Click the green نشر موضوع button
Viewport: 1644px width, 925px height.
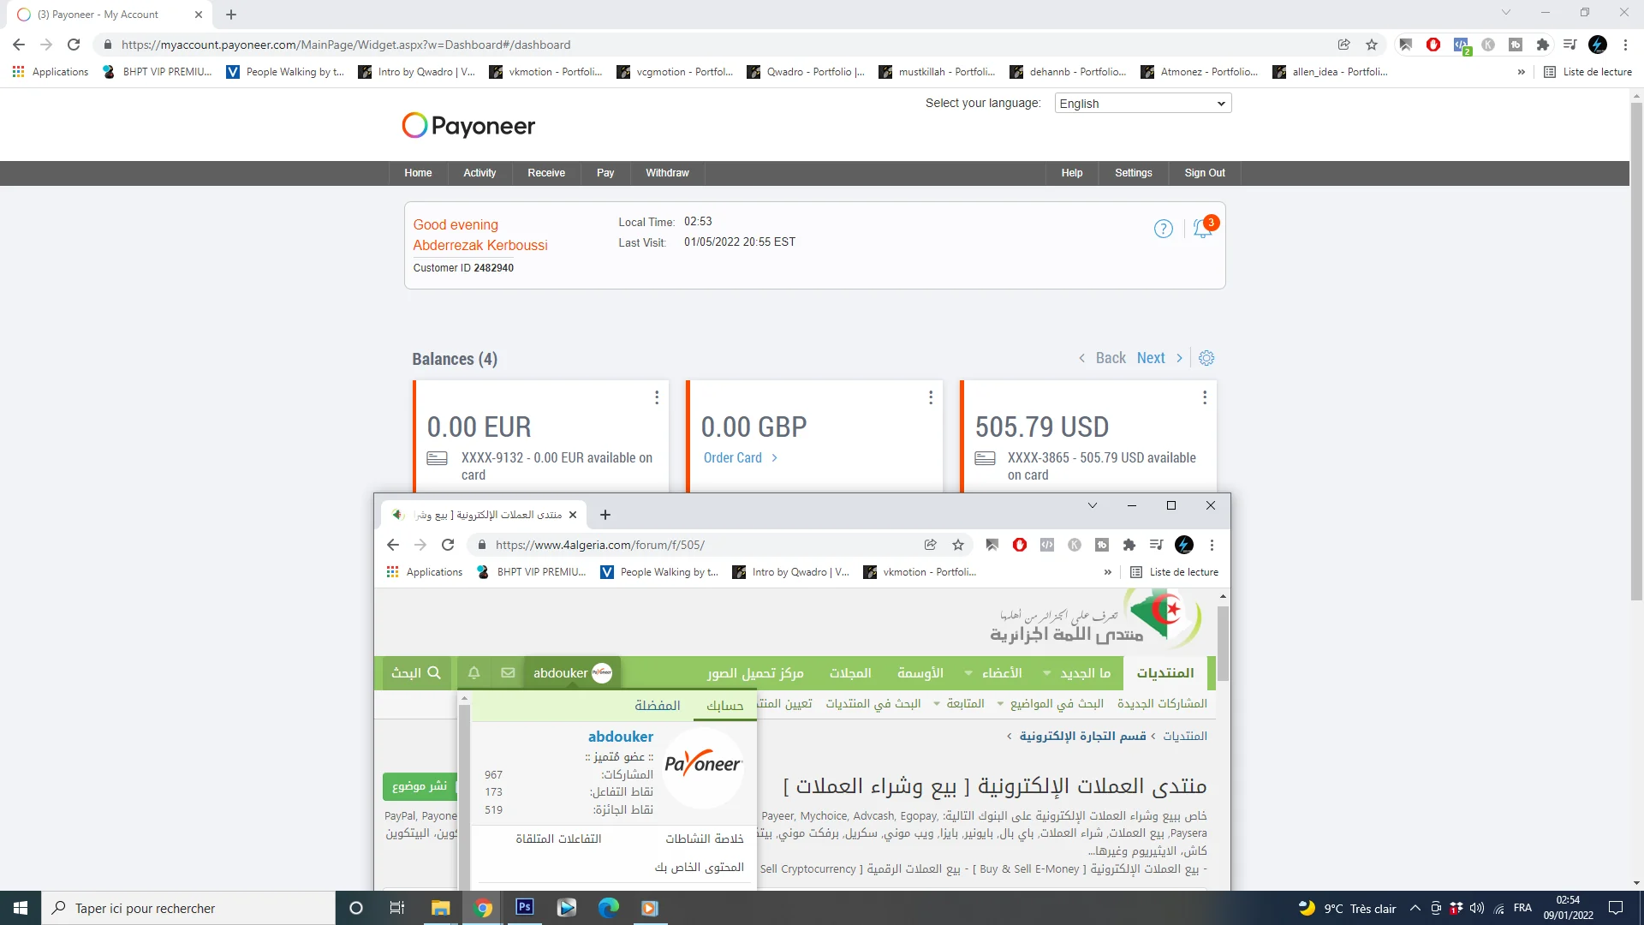click(419, 786)
